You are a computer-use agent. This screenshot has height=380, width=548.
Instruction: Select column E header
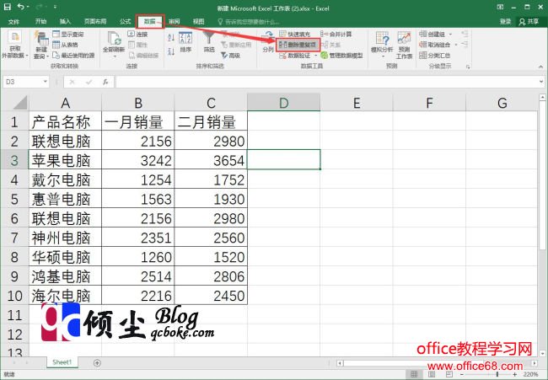pyautogui.click(x=357, y=103)
